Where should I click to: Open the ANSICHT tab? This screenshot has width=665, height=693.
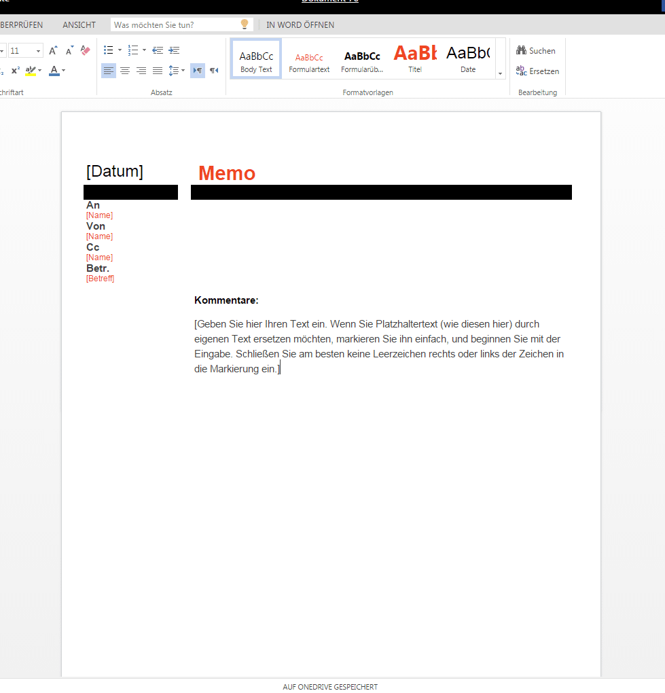point(79,25)
